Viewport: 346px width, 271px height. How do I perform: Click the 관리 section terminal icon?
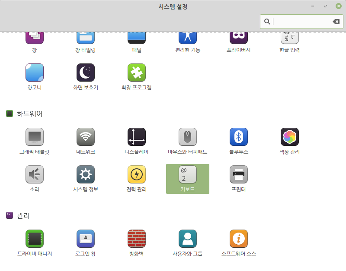(10, 215)
